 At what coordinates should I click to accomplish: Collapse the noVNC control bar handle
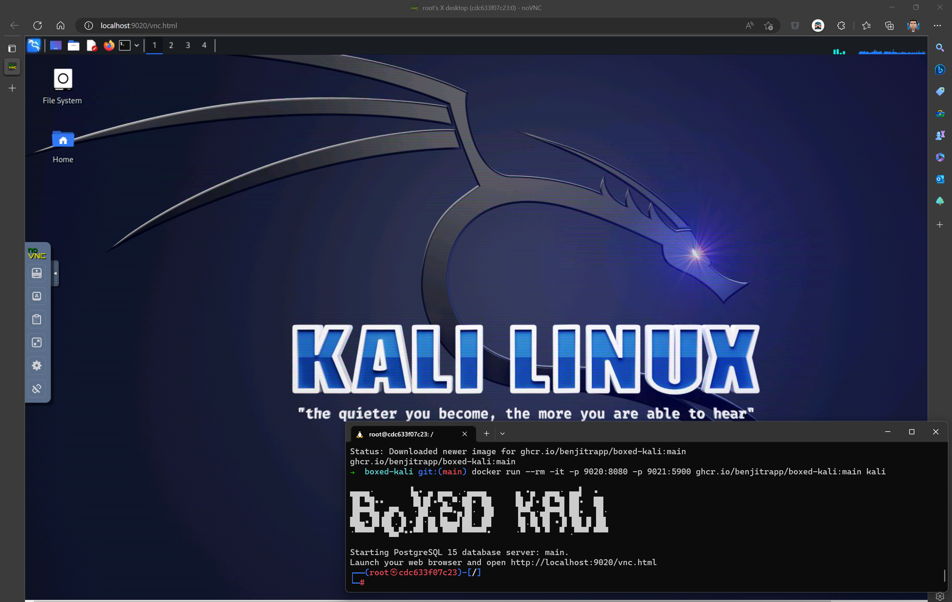(55, 273)
